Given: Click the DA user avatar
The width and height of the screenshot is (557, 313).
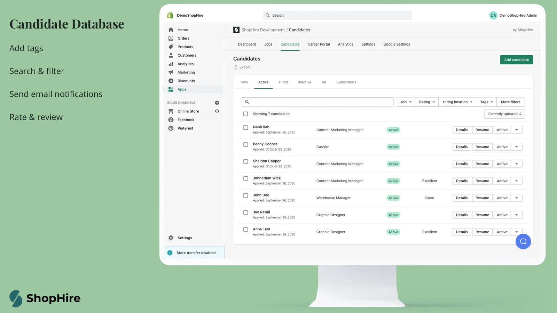Looking at the screenshot, I should point(493,15).
